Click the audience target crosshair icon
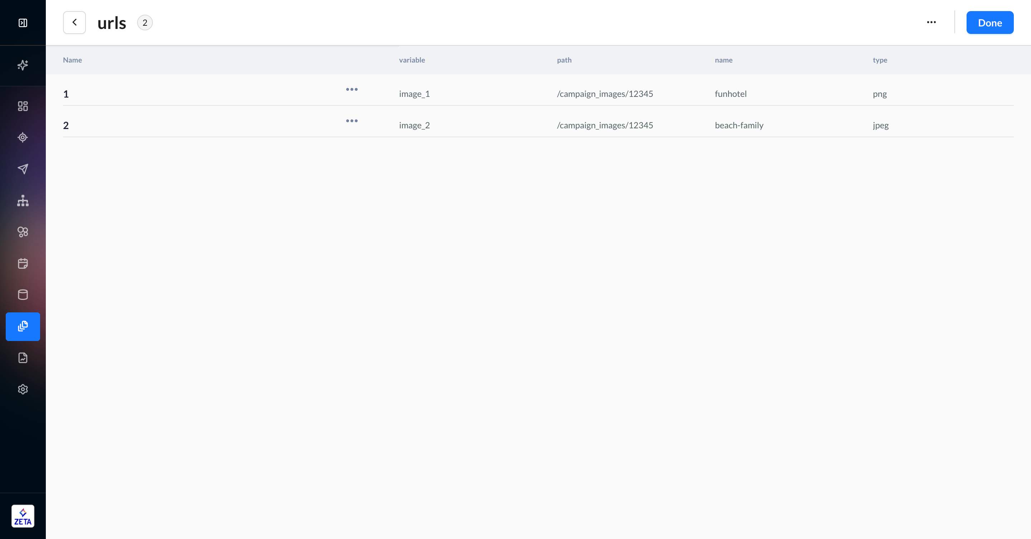This screenshot has height=539, width=1031. 23,138
